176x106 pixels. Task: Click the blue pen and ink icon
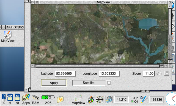point(144,99)
